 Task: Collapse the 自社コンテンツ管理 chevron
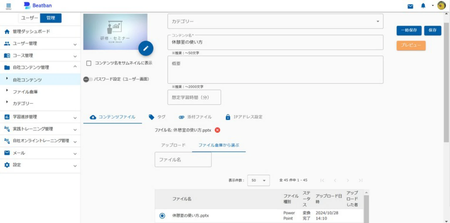coord(75,67)
